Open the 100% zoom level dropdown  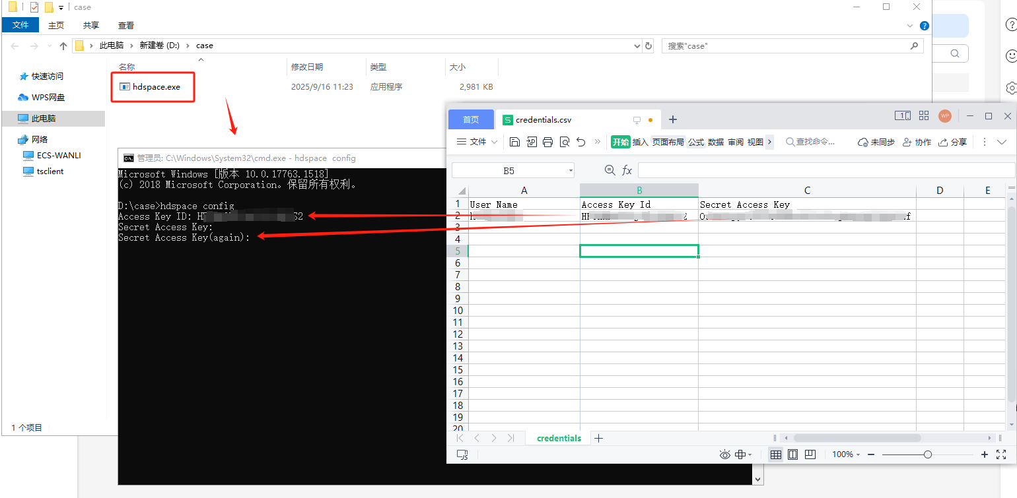coord(846,454)
